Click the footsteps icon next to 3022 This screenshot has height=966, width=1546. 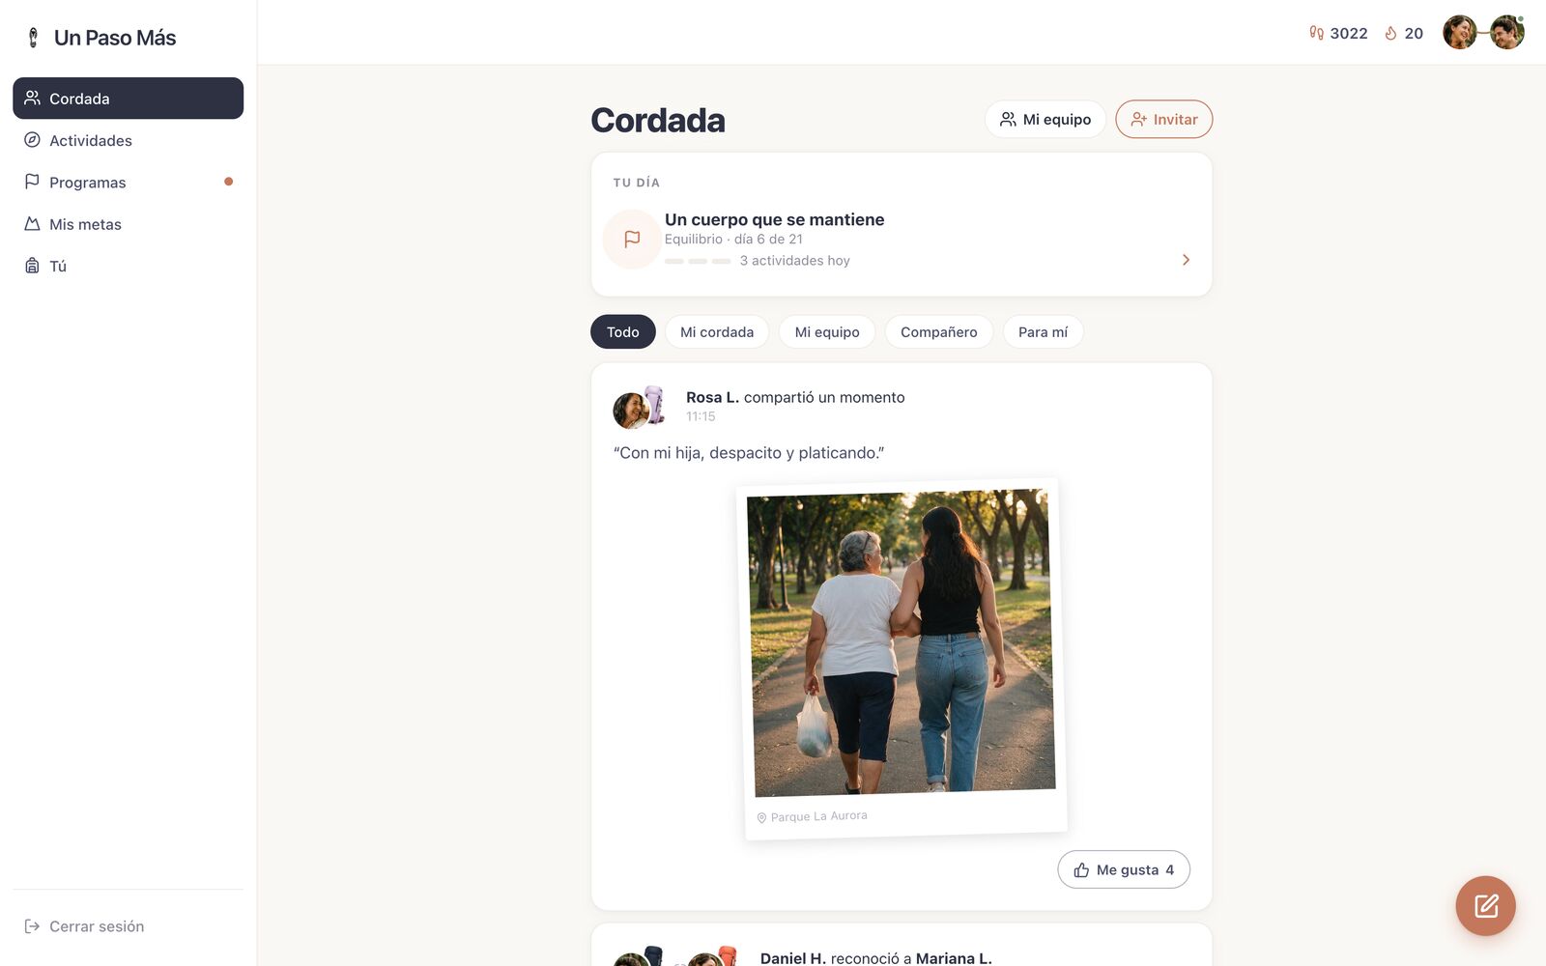(x=1316, y=33)
